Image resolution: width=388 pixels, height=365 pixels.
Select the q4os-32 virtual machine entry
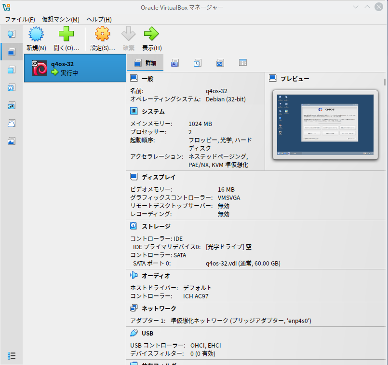pos(75,68)
